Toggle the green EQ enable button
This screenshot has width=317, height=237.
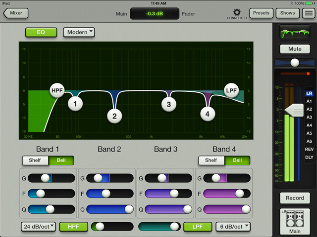pos(42,33)
